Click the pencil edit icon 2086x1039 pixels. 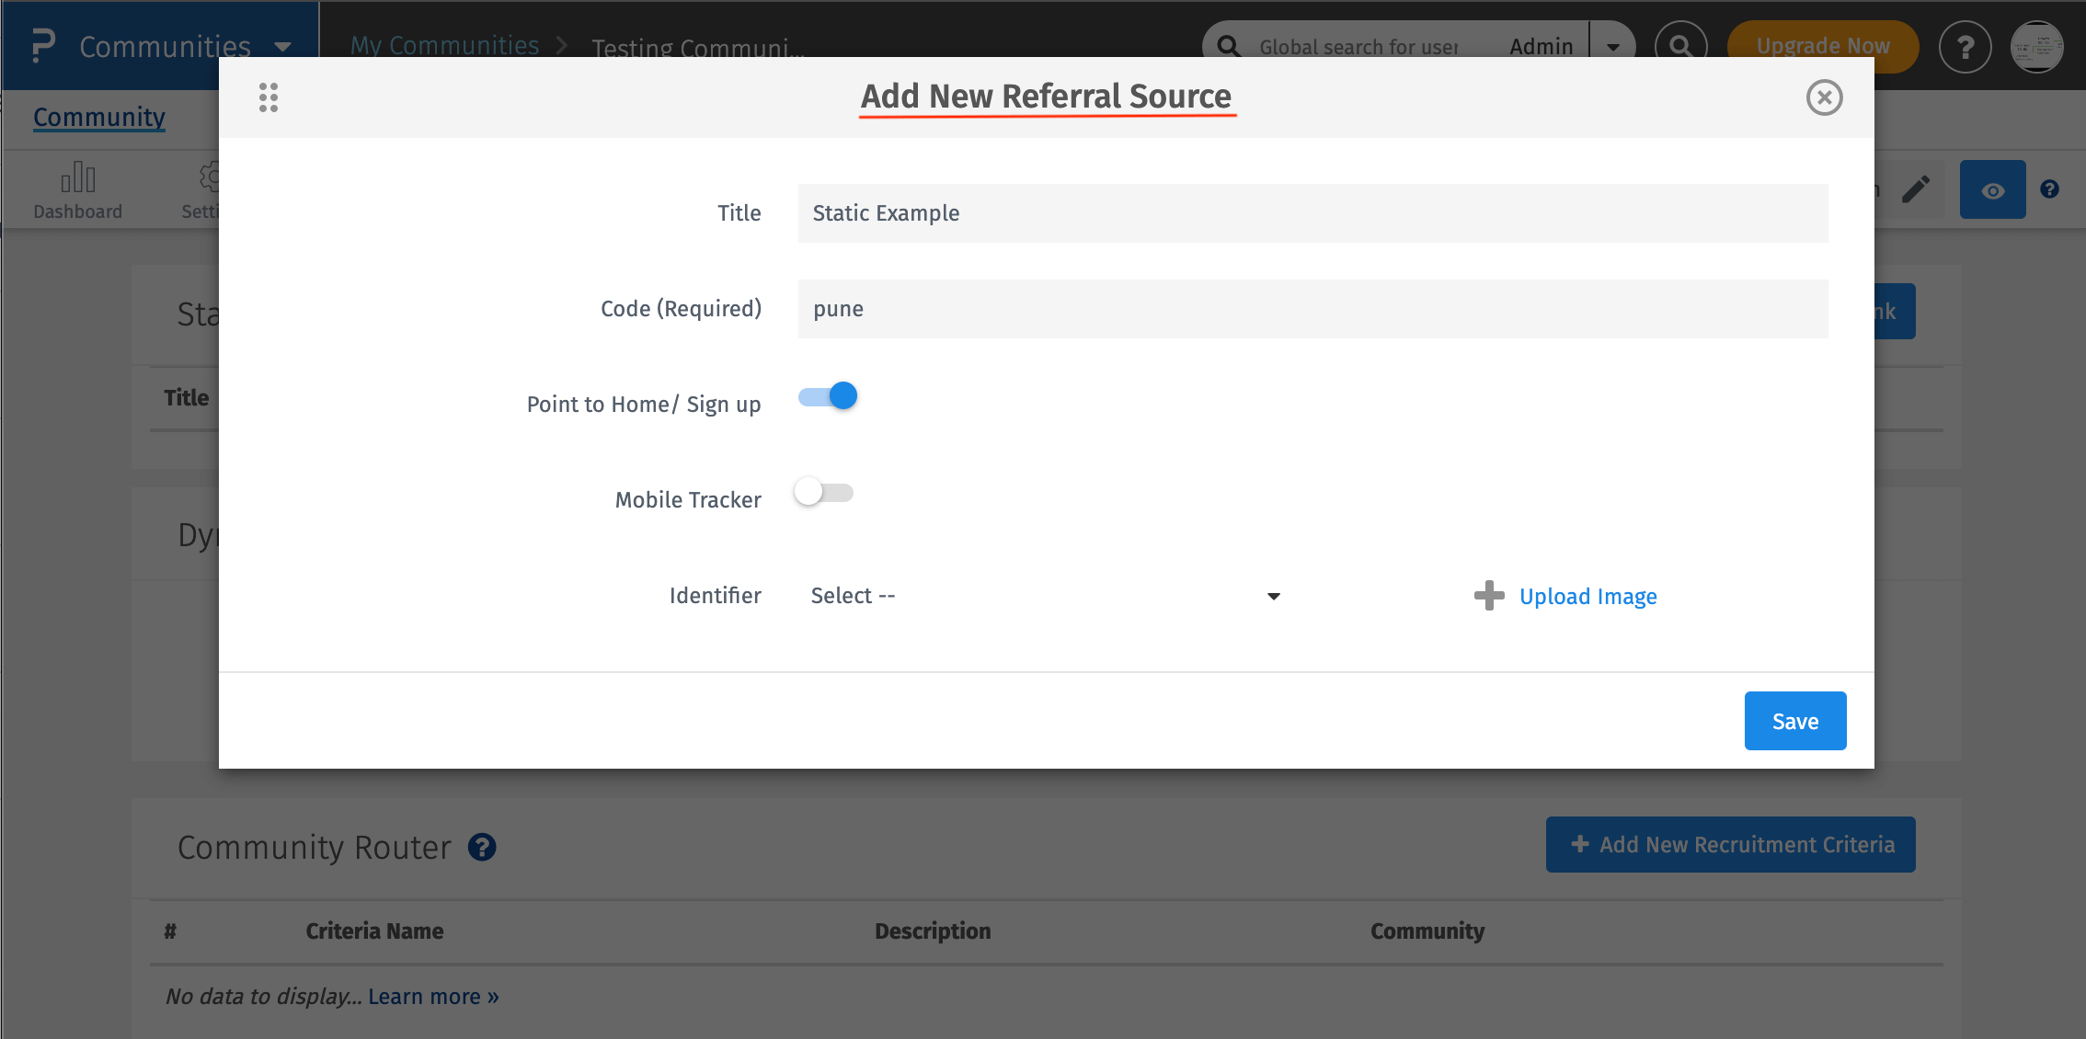[1916, 189]
